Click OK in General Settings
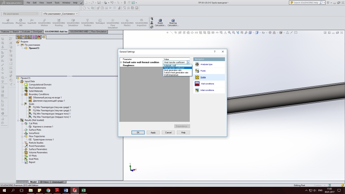The image size is (345, 194). tap(138, 133)
